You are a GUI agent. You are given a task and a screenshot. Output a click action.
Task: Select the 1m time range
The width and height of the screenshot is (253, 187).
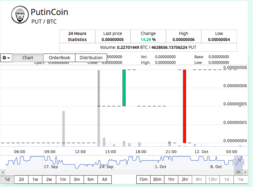point(63,180)
